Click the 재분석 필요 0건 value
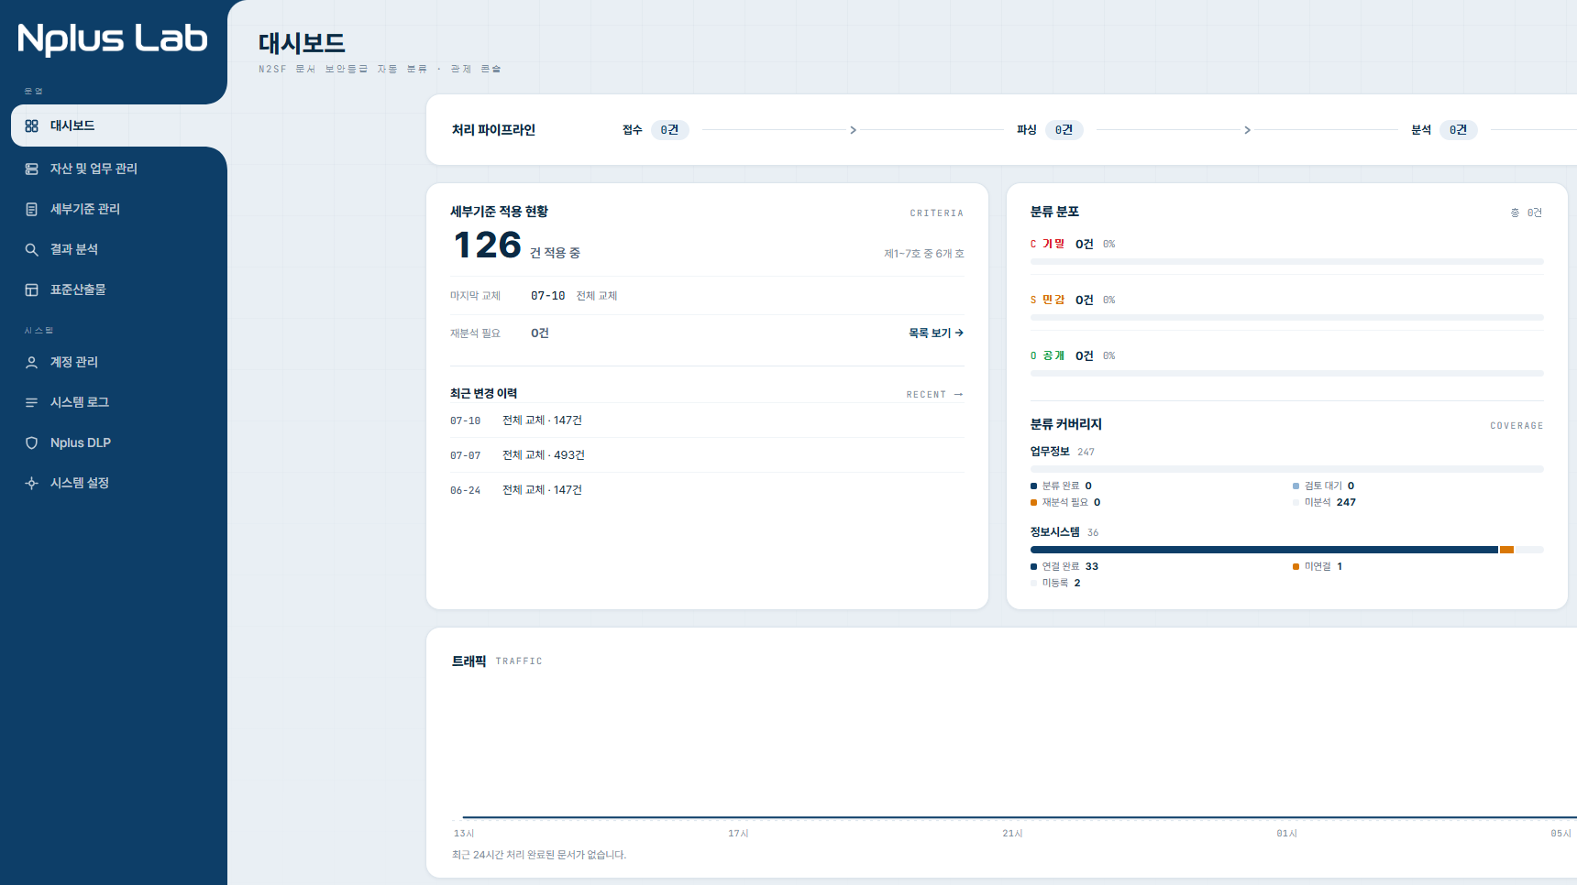Screen dimensions: 1577x885 [x=540, y=333]
